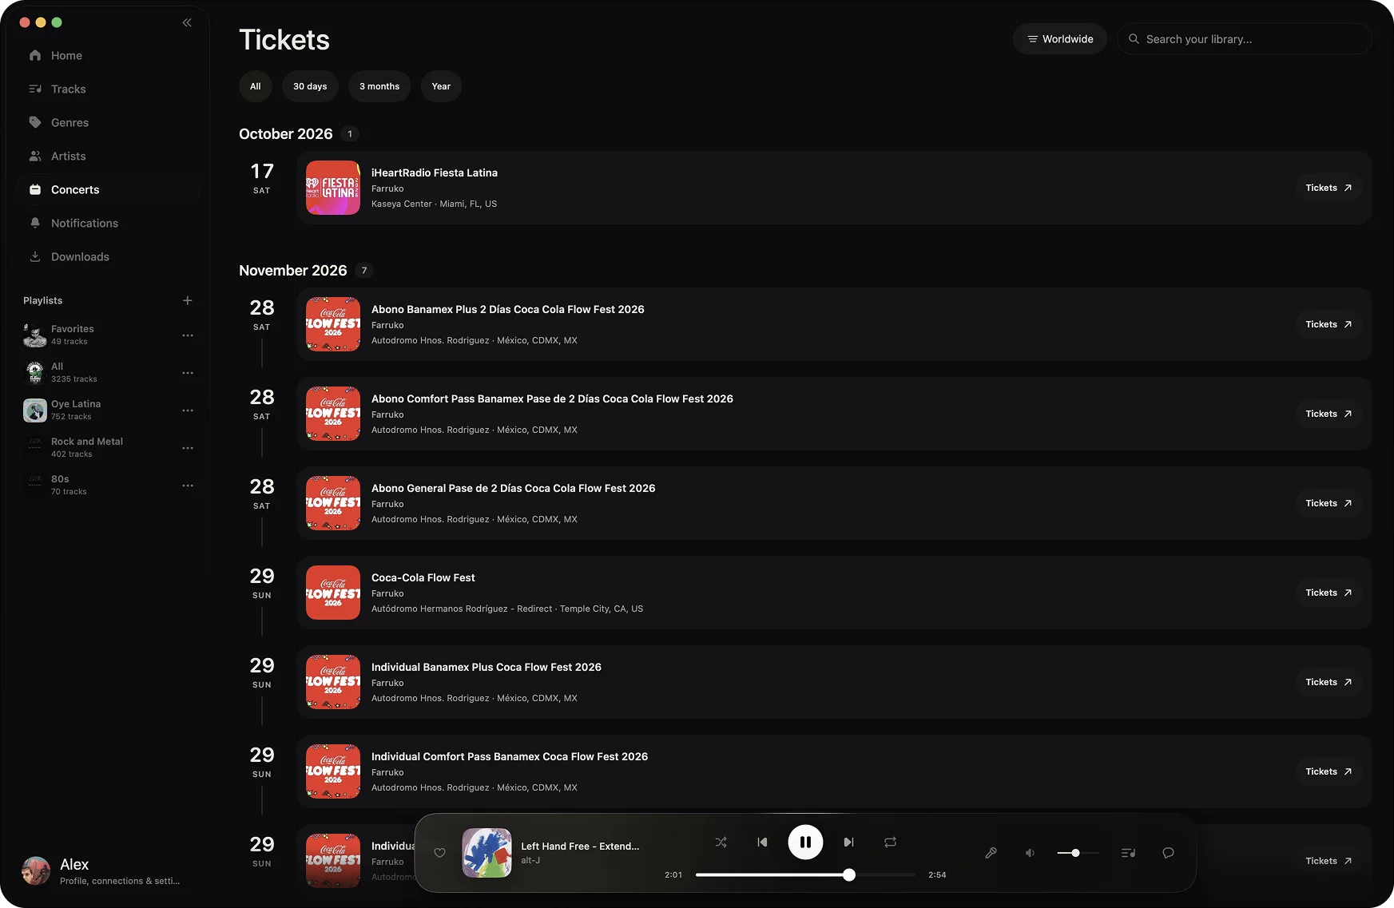The width and height of the screenshot is (1394, 908).
Task: Click the Genres tag icon
Action: 35,122
